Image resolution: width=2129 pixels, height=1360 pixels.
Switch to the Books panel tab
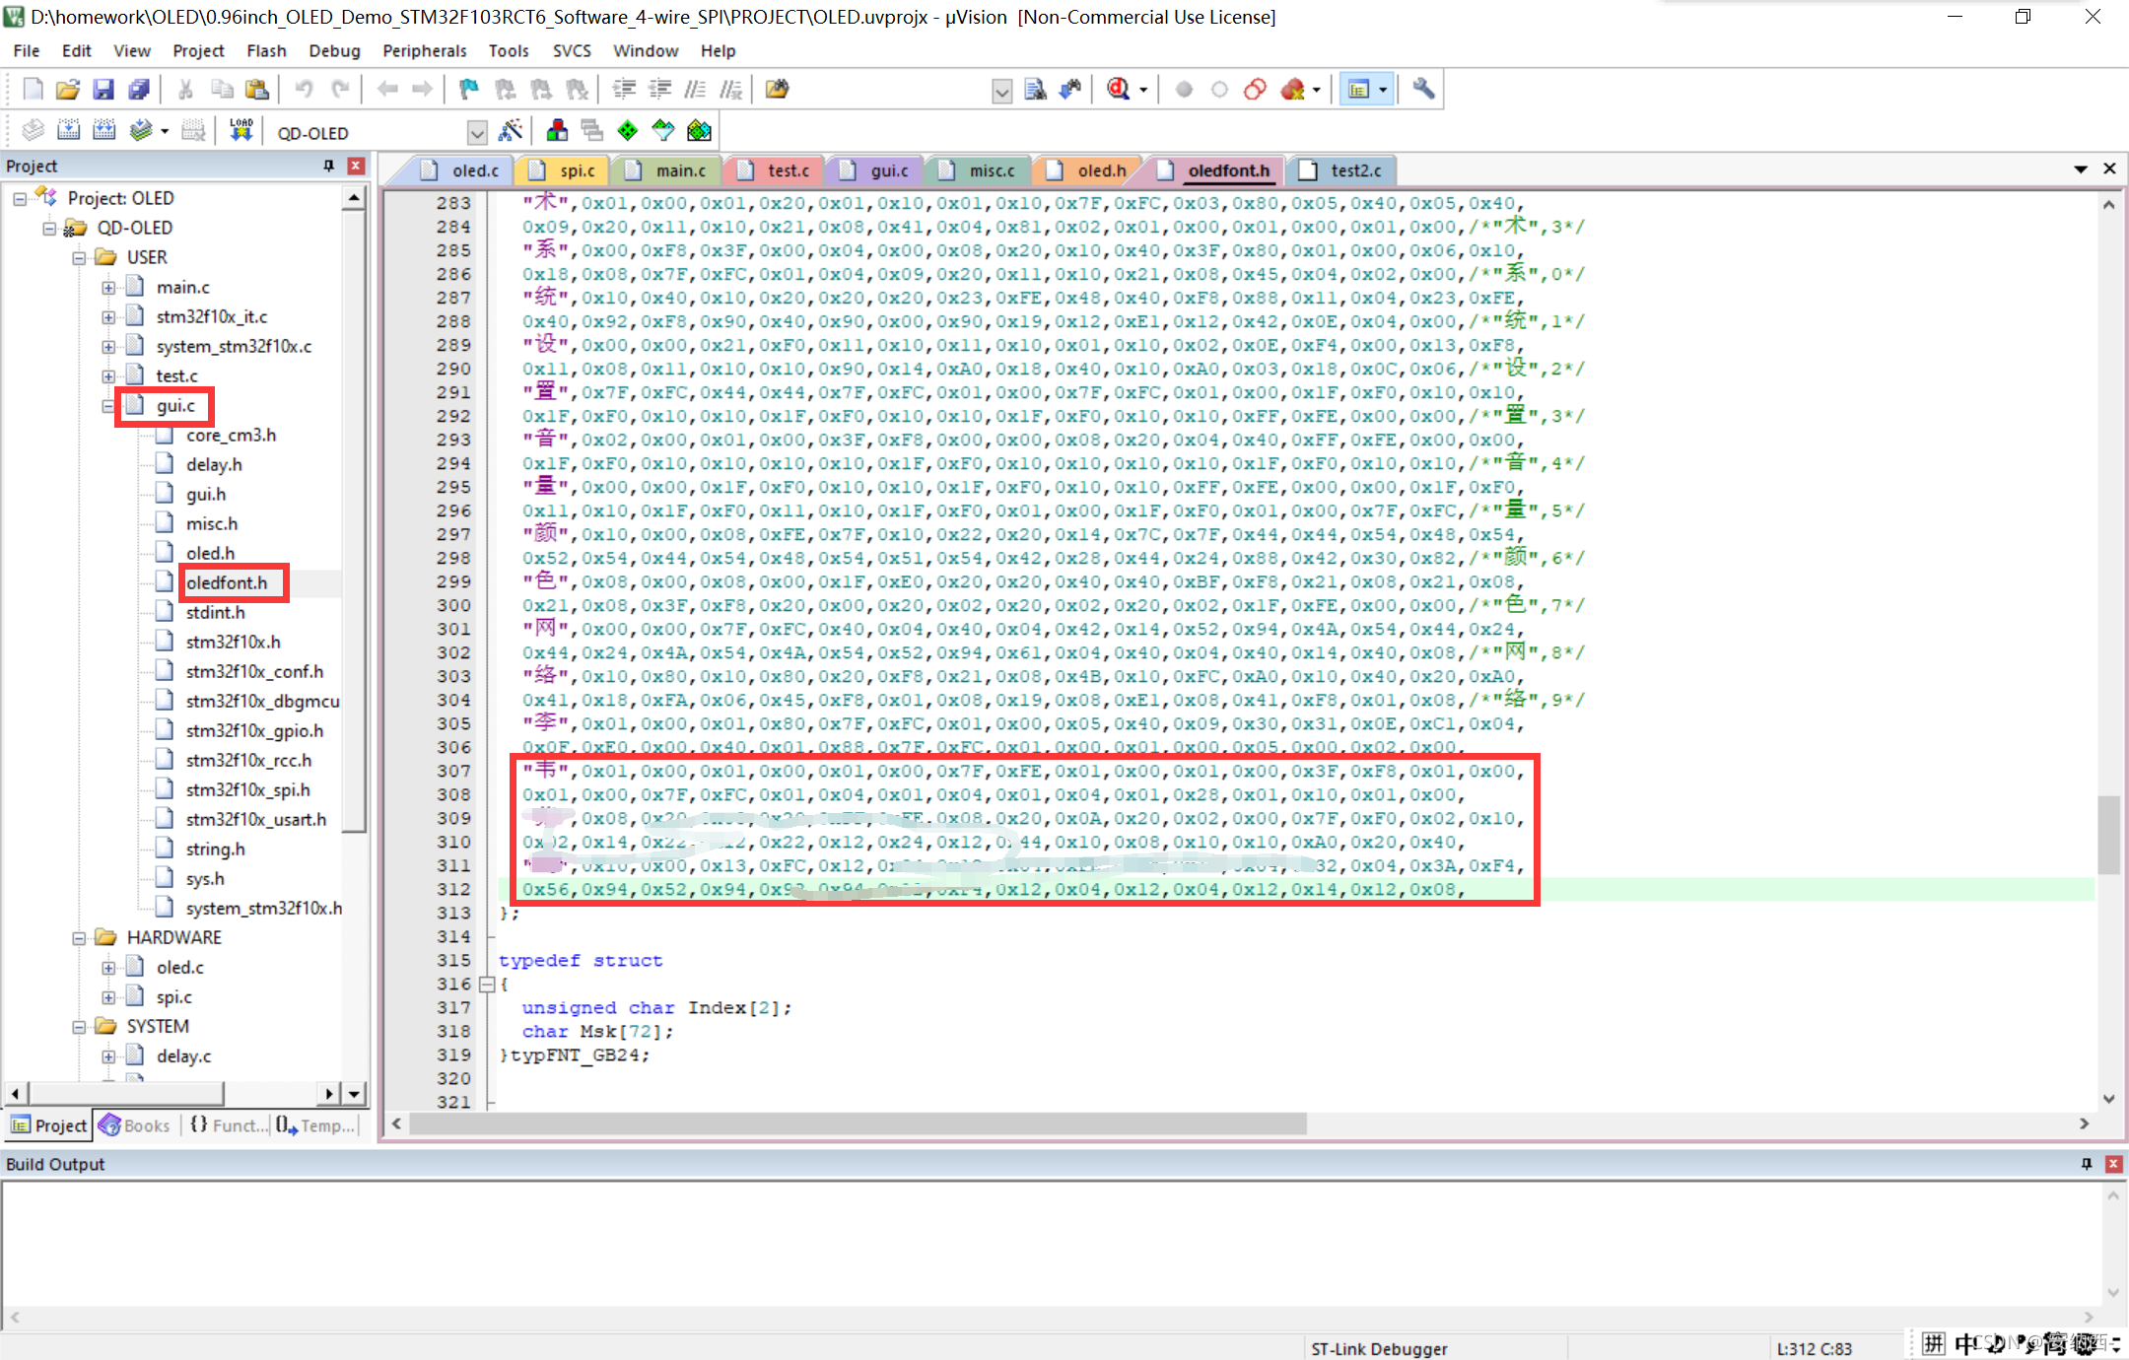136,1125
